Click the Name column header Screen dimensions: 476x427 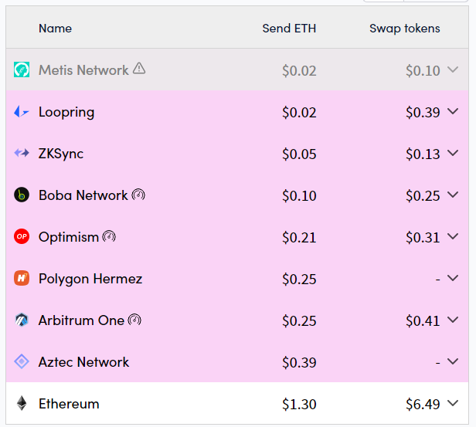click(x=55, y=29)
